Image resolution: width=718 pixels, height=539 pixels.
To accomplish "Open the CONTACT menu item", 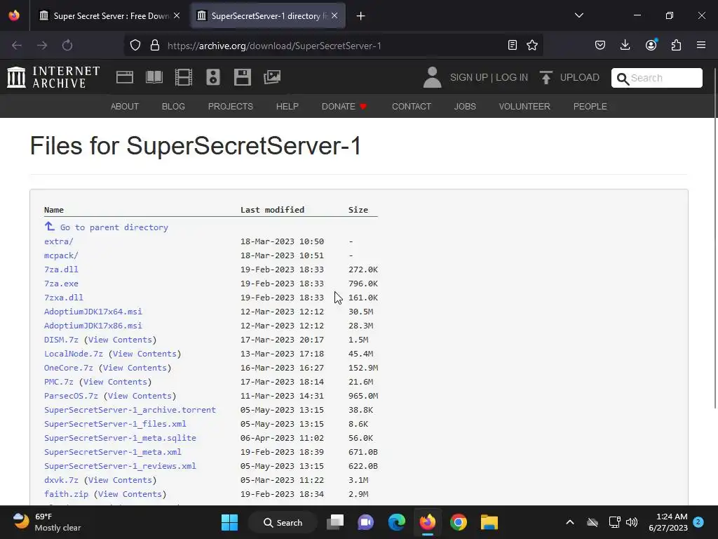I will tap(411, 107).
